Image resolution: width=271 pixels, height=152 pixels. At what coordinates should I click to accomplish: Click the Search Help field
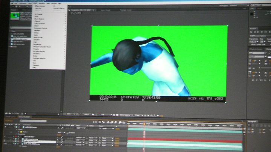pyautogui.click(x=261, y=5)
